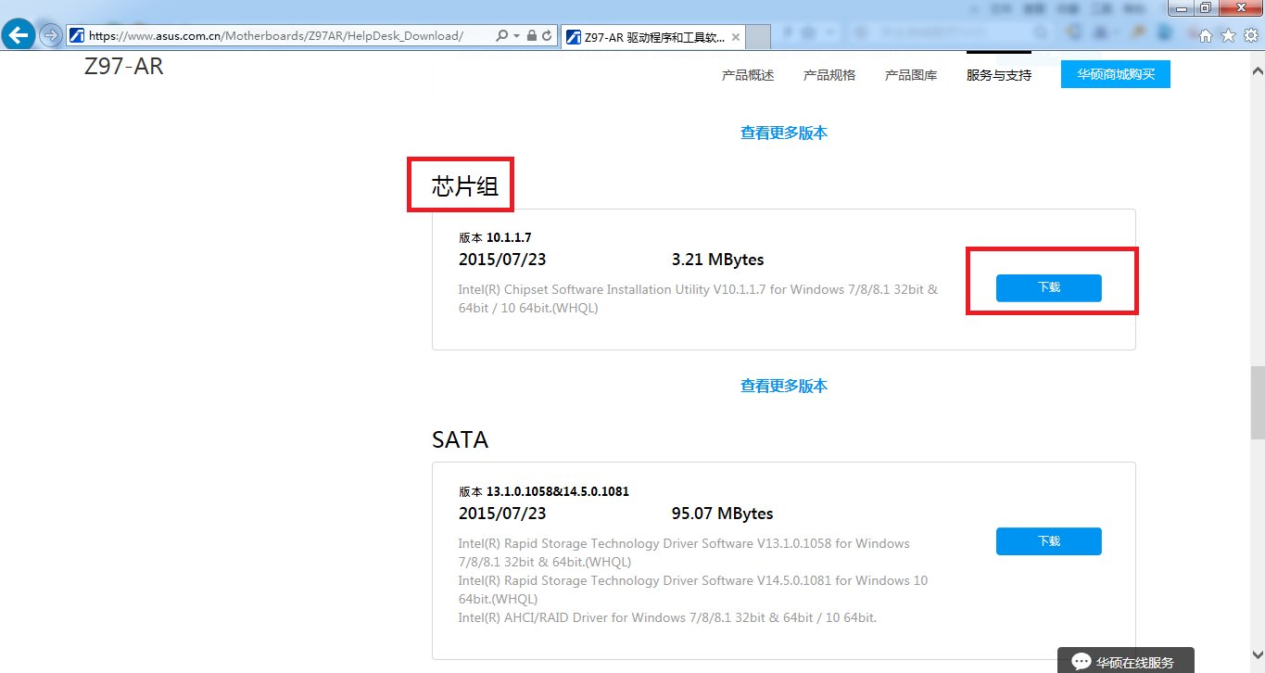Click the 华硕商城购买 button
The height and width of the screenshot is (673, 1265).
tap(1116, 74)
